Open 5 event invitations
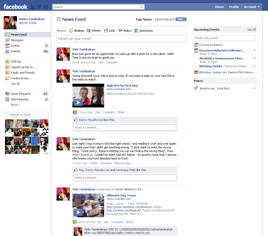The height and width of the screenshot is (236, 268). click(211, 45)
